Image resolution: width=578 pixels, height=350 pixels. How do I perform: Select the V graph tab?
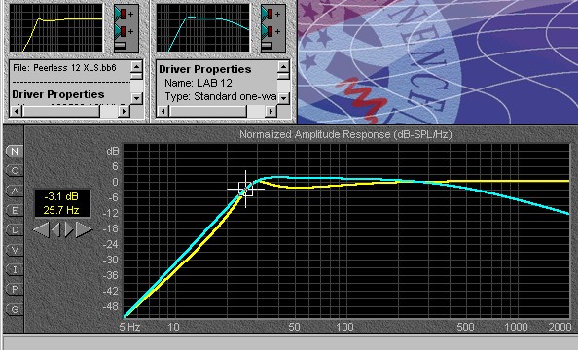(x=15, y=250)
